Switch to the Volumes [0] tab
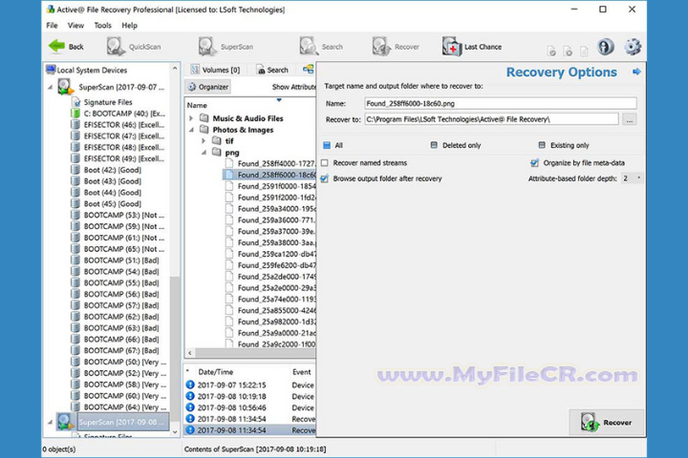 pos(215,70)
